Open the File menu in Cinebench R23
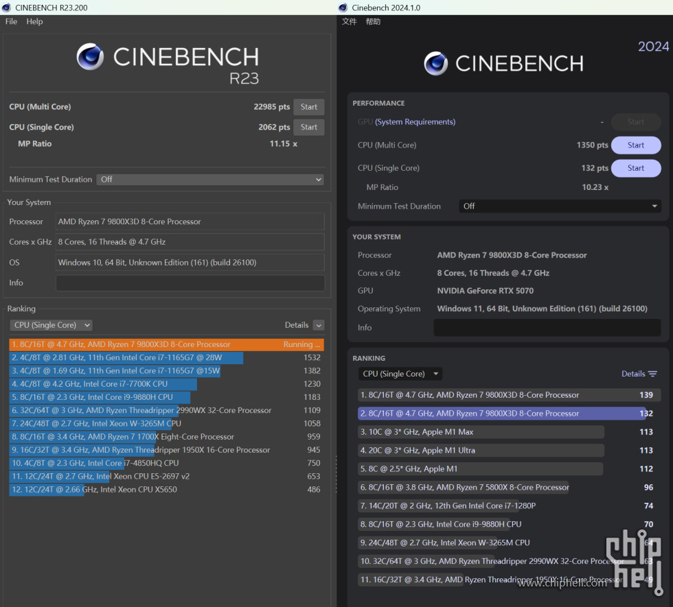The height and width of the screenshot is (607, 673). 11,21
